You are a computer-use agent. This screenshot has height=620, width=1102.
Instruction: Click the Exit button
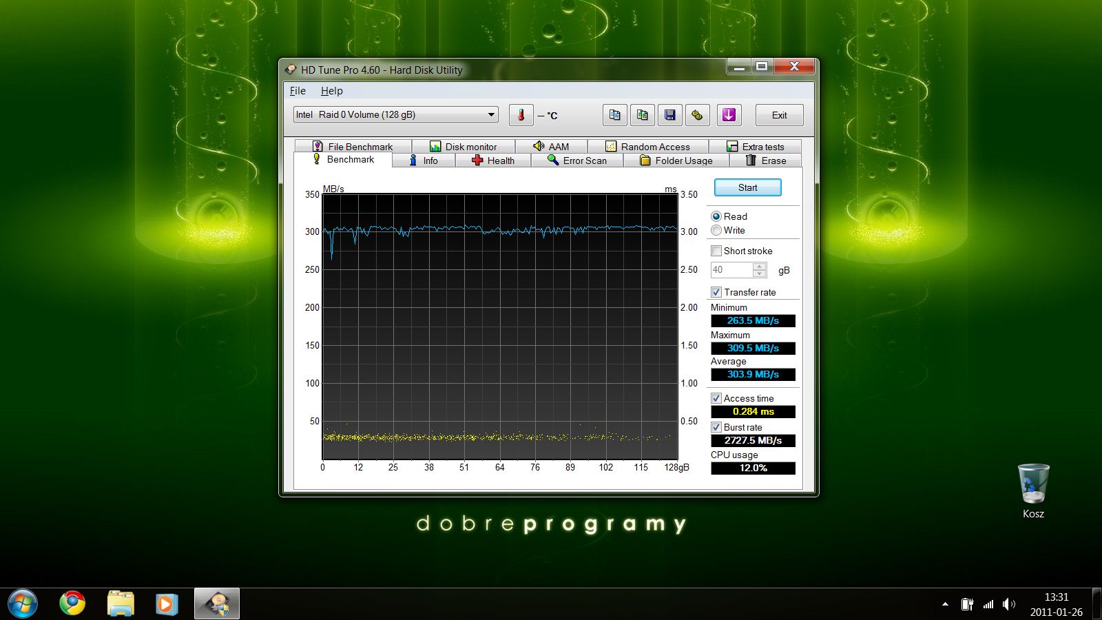(x=780, y=115)
